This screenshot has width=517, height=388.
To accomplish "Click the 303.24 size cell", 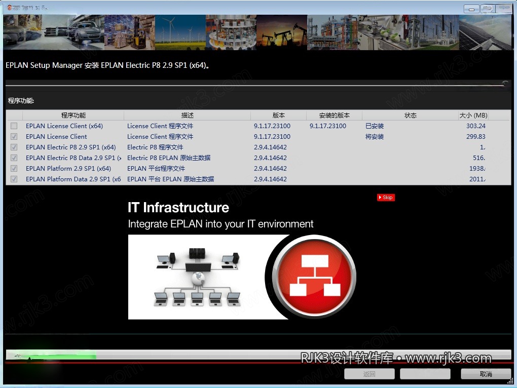I will (476, 126).
